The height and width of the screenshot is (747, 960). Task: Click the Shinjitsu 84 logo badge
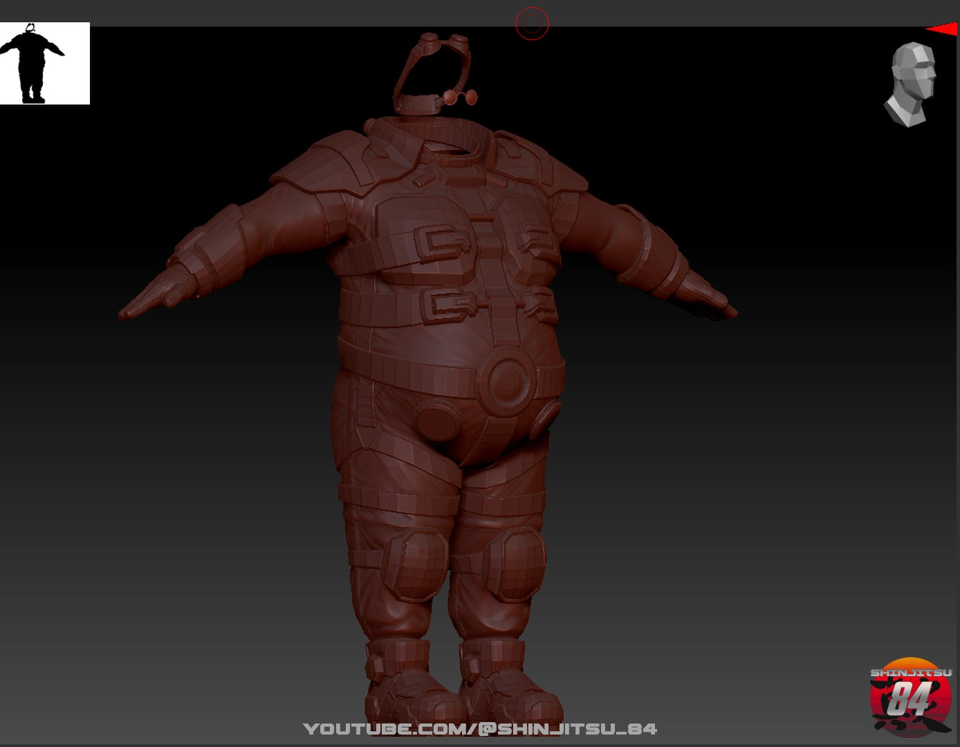click(910, 696)
